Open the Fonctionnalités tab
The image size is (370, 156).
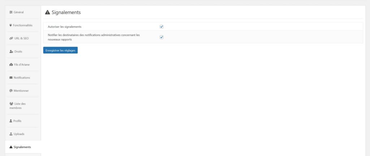[x=23, y=25]
